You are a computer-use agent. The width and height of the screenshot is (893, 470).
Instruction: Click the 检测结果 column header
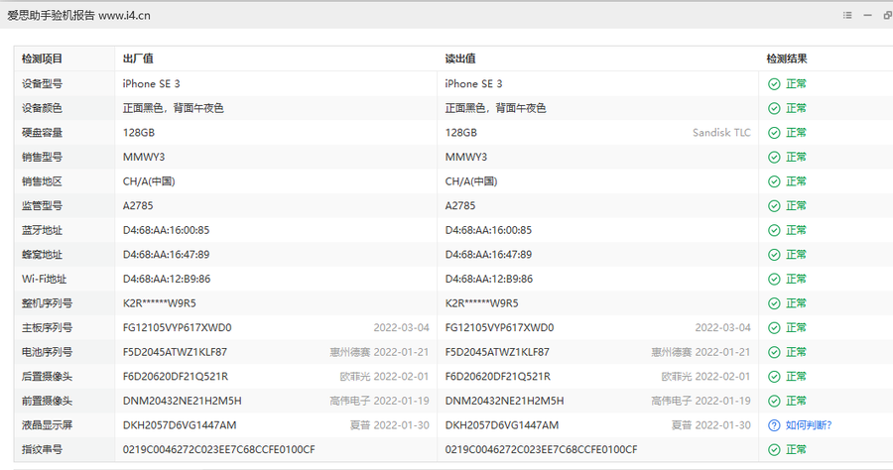coord(787,59)
